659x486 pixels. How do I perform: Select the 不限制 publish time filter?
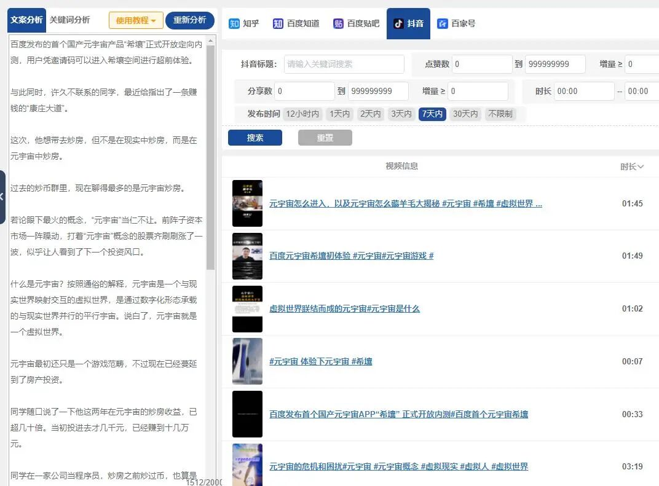tap(500, 114)
